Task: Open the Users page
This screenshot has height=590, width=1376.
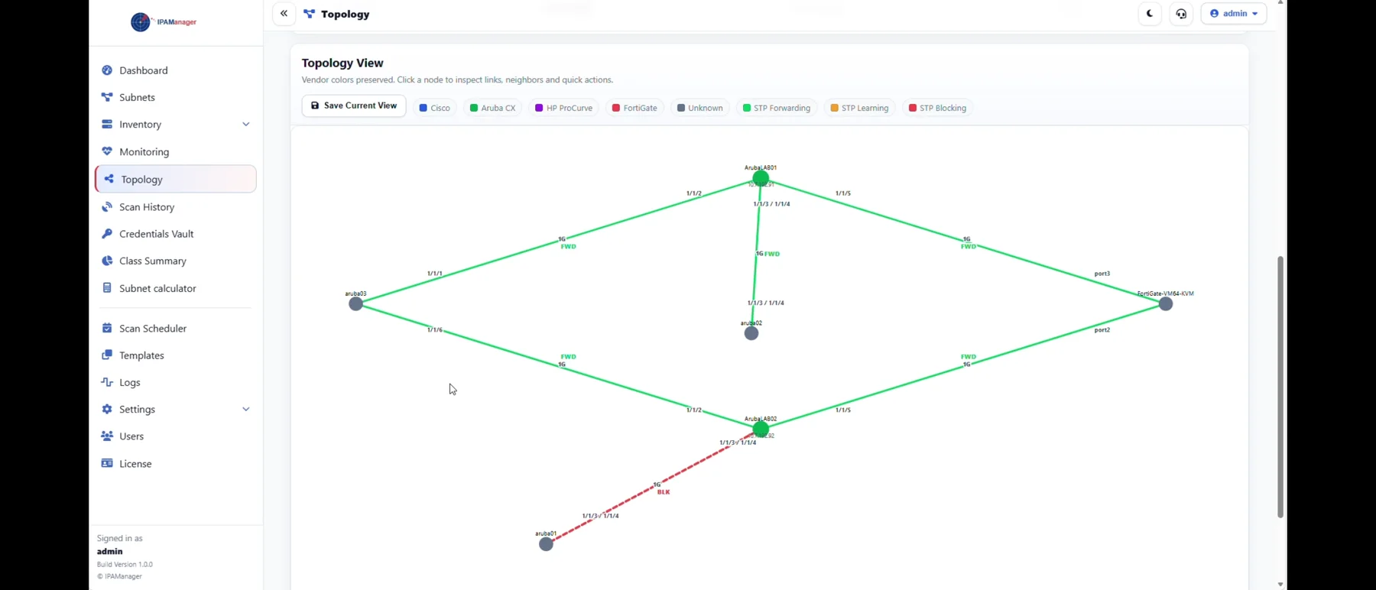Action: 176,436
